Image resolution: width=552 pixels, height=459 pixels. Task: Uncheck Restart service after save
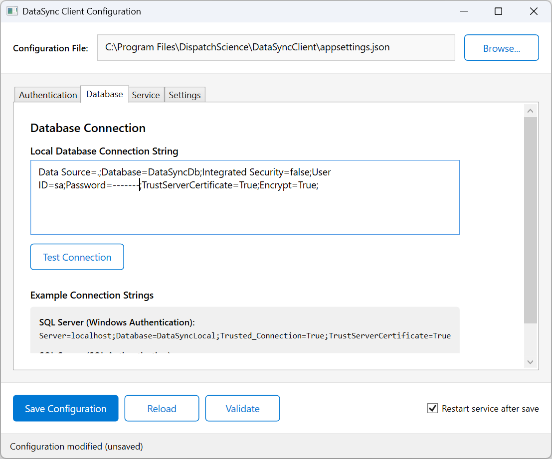click(432, 408)
